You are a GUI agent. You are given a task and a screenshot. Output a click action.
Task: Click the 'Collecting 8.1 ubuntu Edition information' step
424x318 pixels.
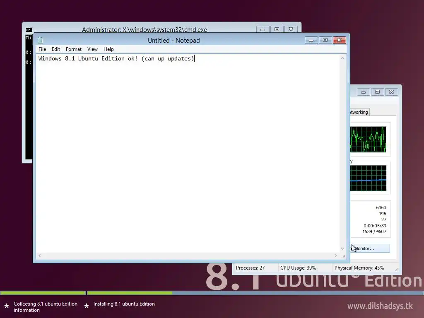46,307
